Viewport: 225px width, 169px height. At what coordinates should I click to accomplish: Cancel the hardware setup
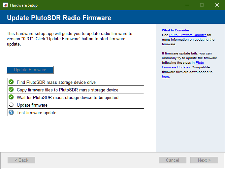click(x=173, y=160)
